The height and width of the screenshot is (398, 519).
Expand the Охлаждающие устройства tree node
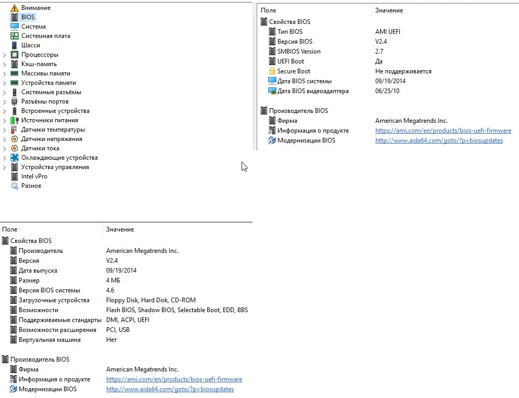[4, 158]
